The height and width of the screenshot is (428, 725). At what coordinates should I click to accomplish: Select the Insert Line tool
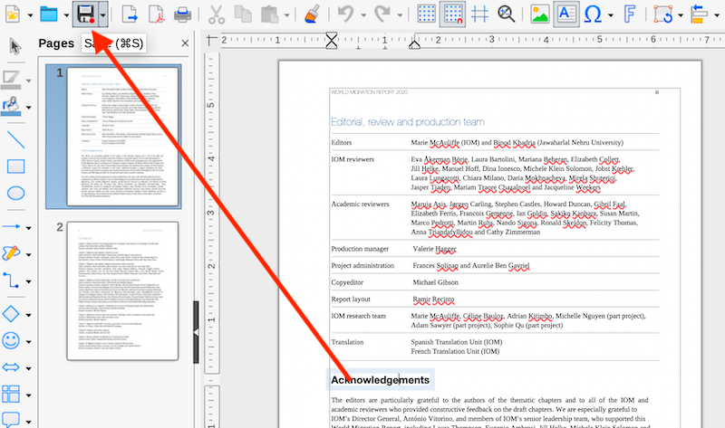[x=15, y=139]
